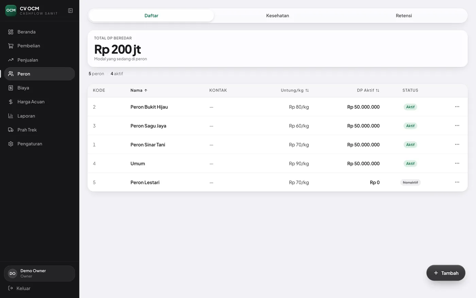Select the Peron Sagu Jaya name
Screen dimensions: 476x298
point(148,126)
